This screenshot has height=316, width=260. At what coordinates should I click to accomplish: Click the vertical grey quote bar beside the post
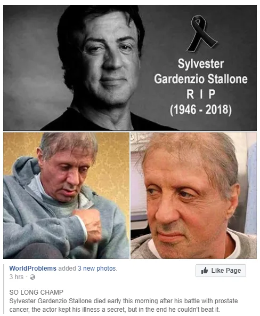click(4, 289)
